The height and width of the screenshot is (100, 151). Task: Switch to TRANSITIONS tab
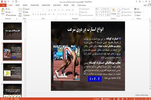[x=35, y=5]
